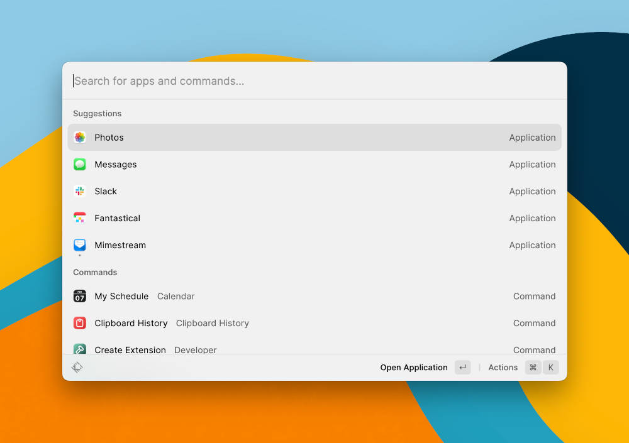Click the Command tag on Create Extension row
The height and width of the screenshot is (443, 629).
coord(534,350)
